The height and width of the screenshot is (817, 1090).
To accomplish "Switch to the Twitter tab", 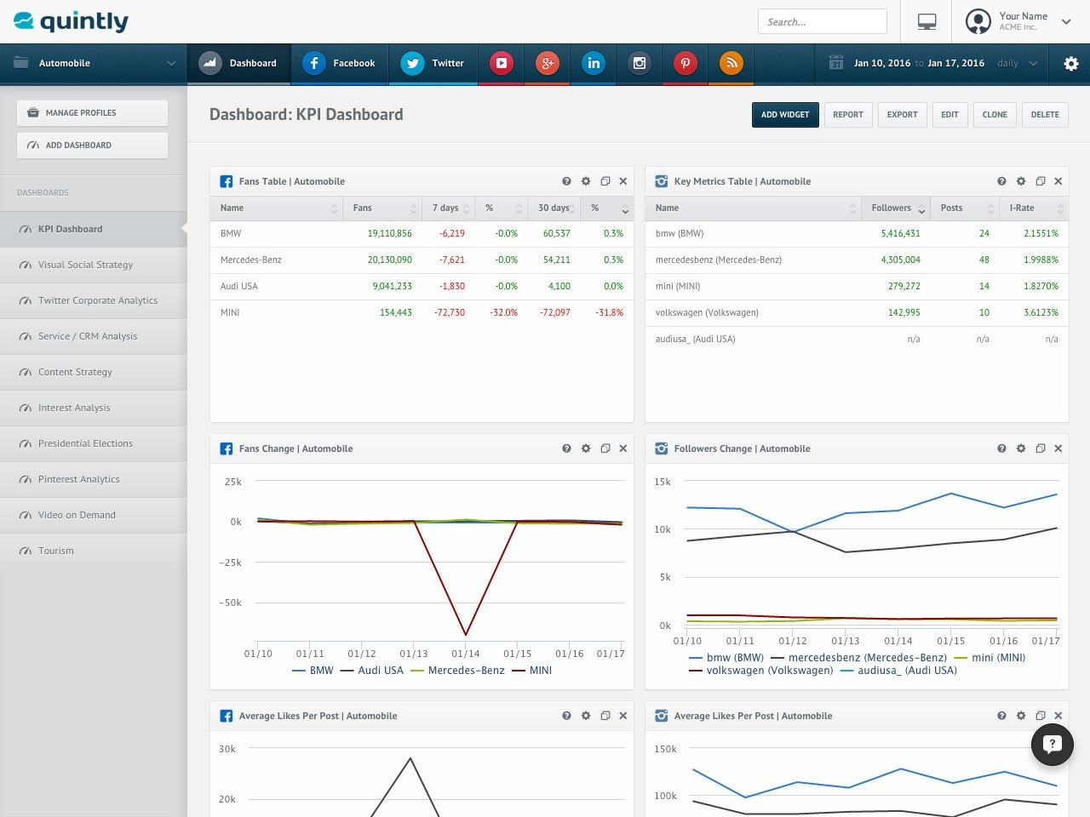I will (433, 64).
